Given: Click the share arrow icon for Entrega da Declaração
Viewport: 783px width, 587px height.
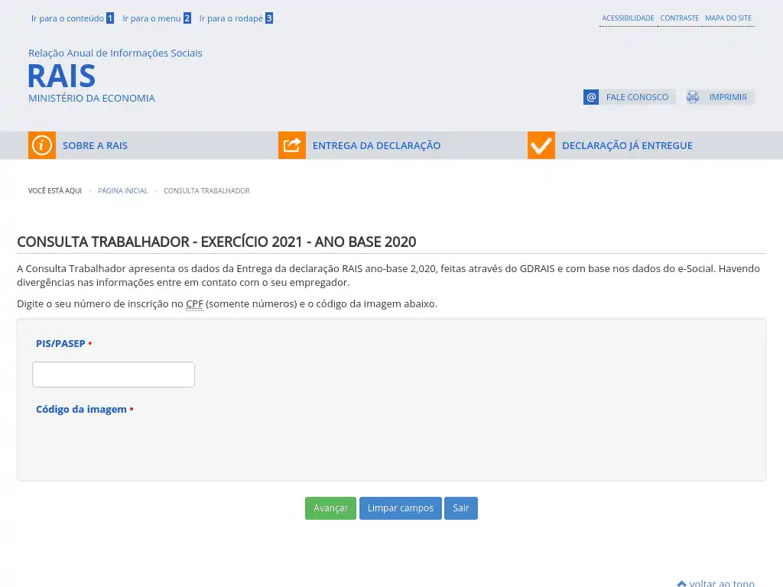Looking at the screenshot, I should [292, 145].
